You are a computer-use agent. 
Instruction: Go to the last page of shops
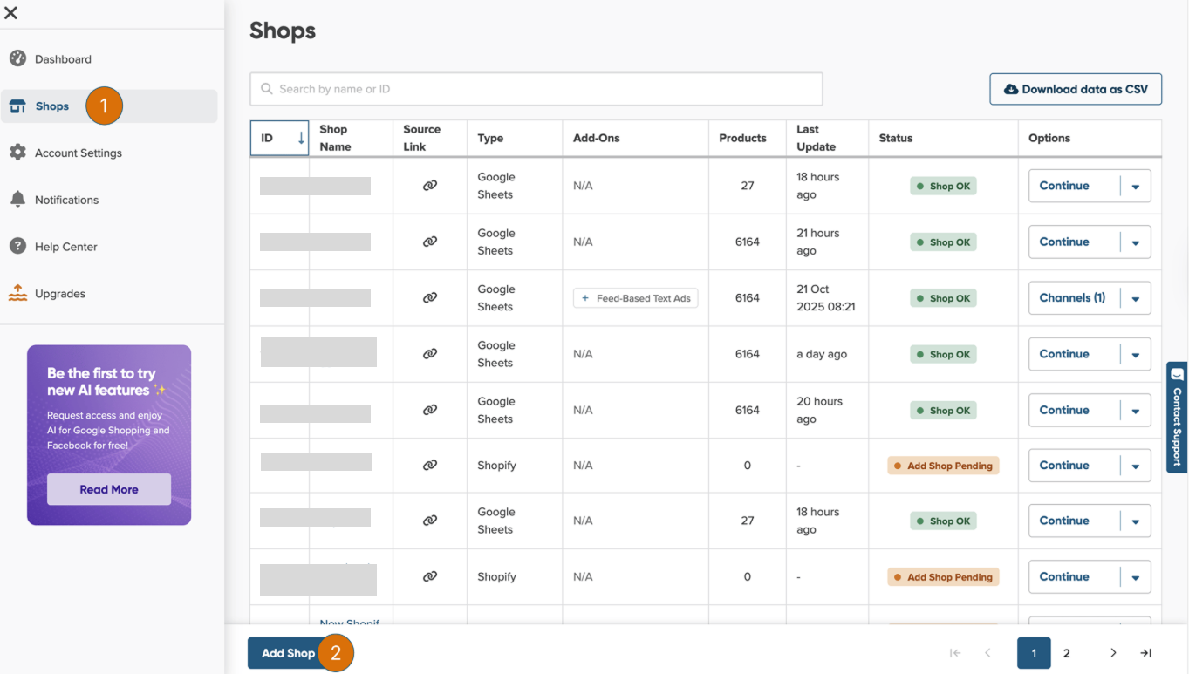click(x=1146, y=653)
